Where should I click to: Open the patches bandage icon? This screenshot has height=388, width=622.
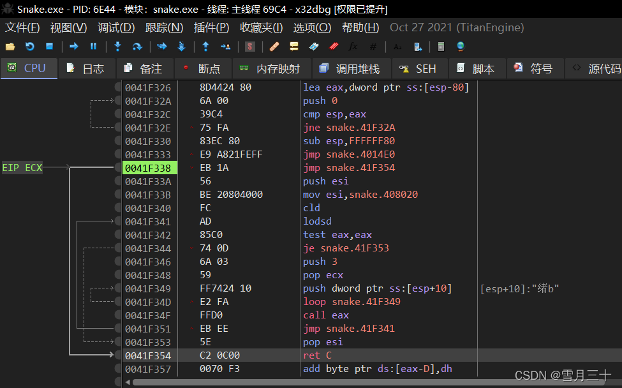[x=274, y=47]
